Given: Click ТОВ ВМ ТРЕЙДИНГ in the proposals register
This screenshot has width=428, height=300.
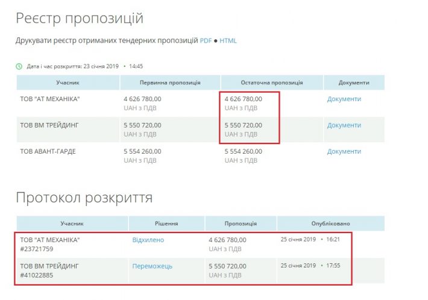Looking at the screenshot, I should (x=49, y=125).
